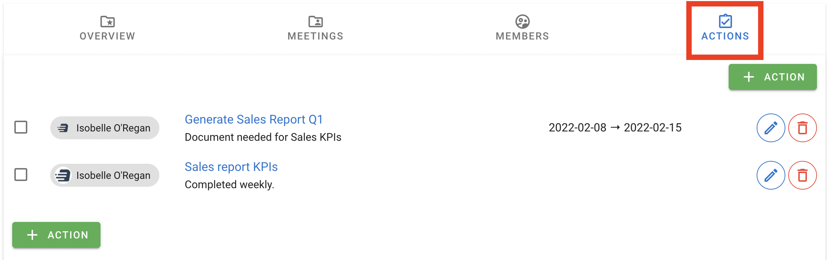Switch to the MEETINGS tab label

(316, 36)
